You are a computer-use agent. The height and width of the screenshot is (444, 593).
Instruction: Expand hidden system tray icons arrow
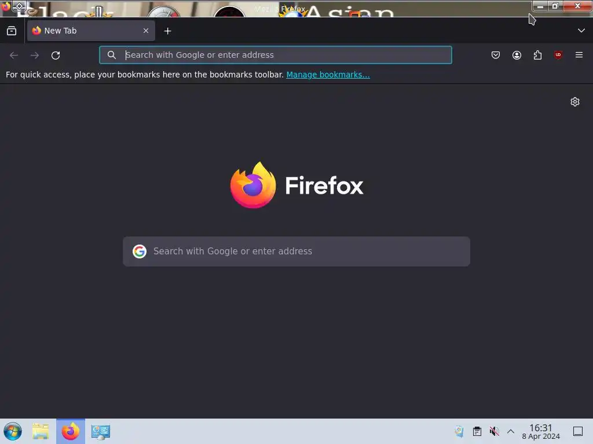(511, 431)
